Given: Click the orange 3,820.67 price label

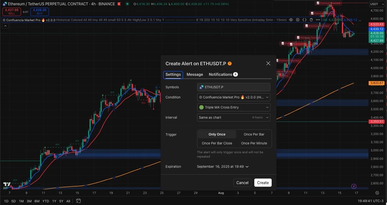Looking at the screenshot, I should [x=377, y=83].
